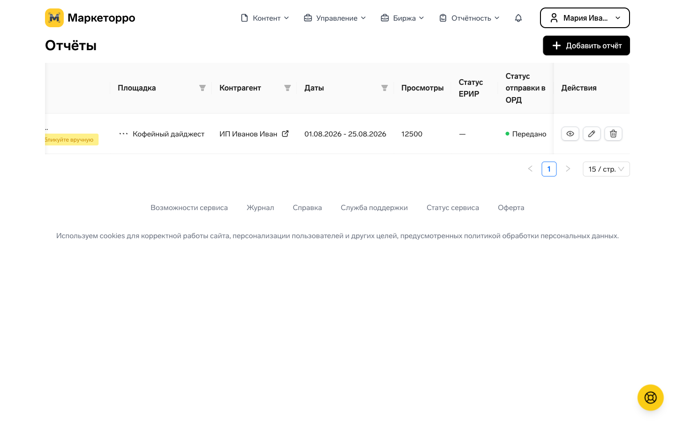
Task: Click three-dots icon before Кофейный дайджест
Action: [x=123, y=134]
